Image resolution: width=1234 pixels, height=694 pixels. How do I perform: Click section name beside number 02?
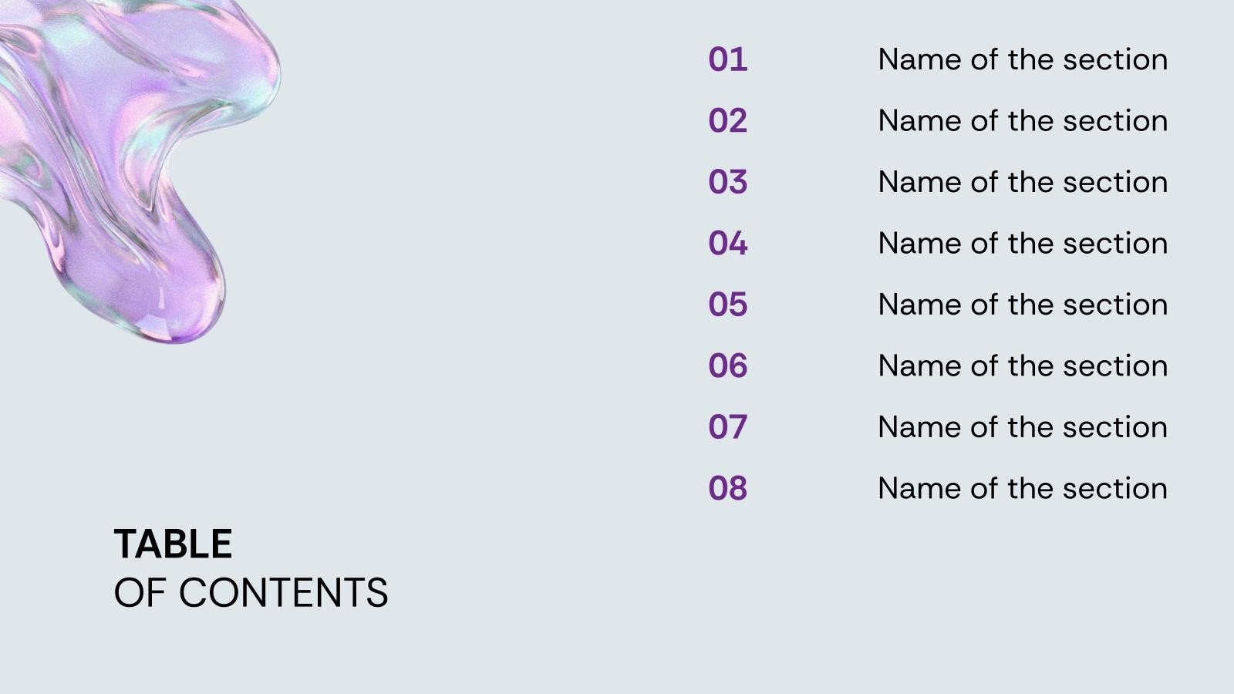tap(1022, 121)
